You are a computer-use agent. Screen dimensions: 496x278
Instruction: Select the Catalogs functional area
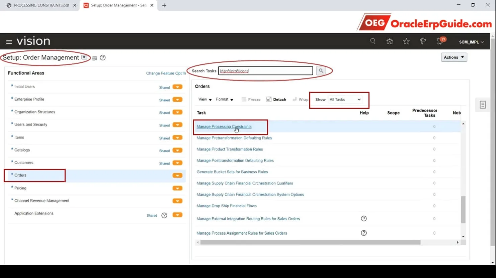tap(22, 150)
